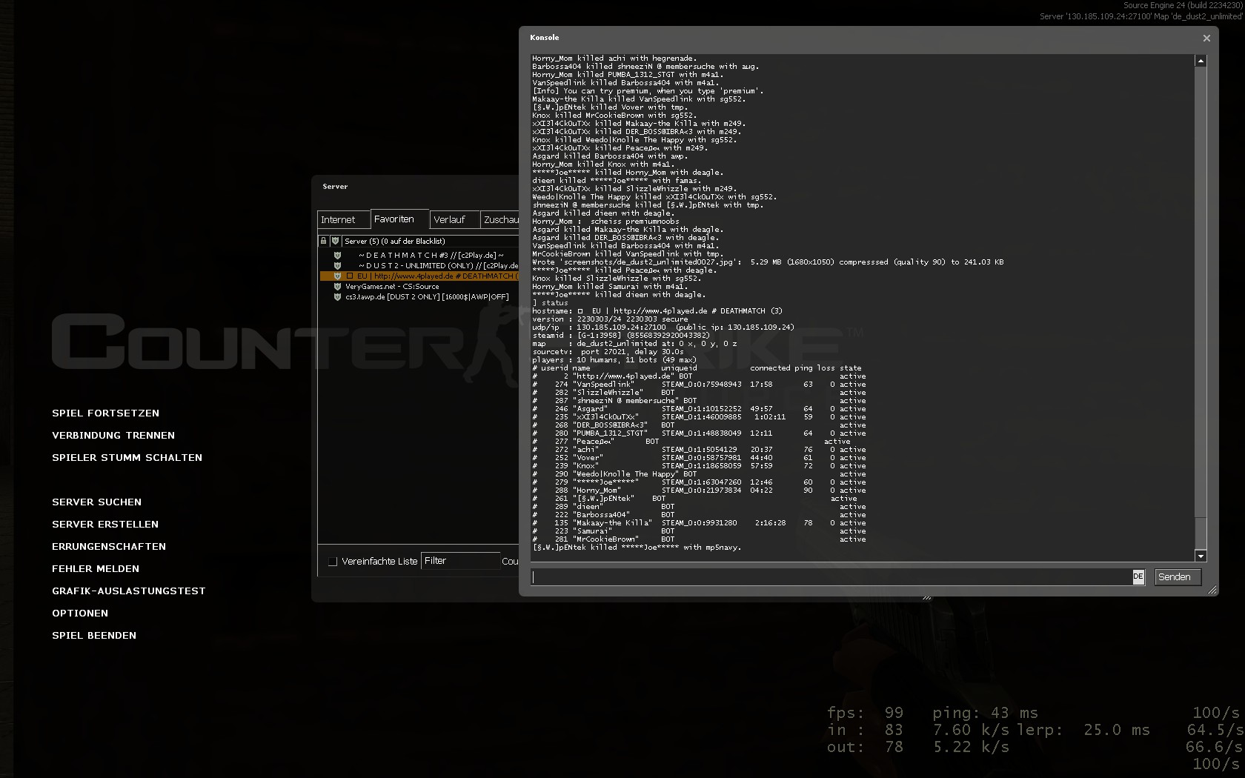The height and width of the screenshot is (778, 1245).
Task: Click last line '[§.W.]pENtek killed *****Joe*****'
Action: pos(637,548)
